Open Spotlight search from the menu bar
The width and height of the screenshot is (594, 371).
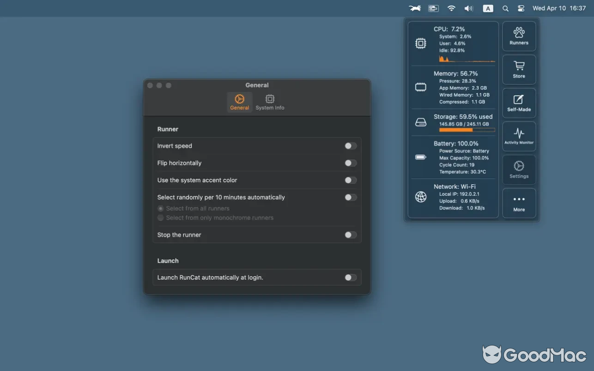(x=505, y=8)
